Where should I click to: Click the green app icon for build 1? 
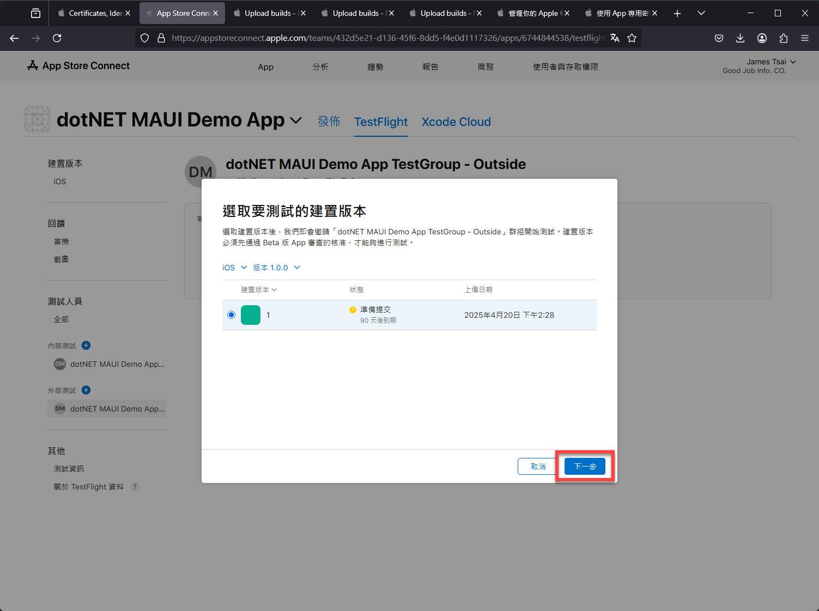[251, 315]
